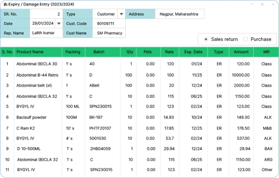Click amount cell 10000.00
Viewport: 279px width, 178px height.
click(241, 75)
